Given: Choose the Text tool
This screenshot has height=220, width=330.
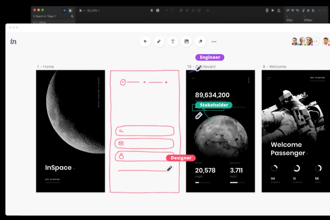Looking at the screenshot, I should point(173,41).
